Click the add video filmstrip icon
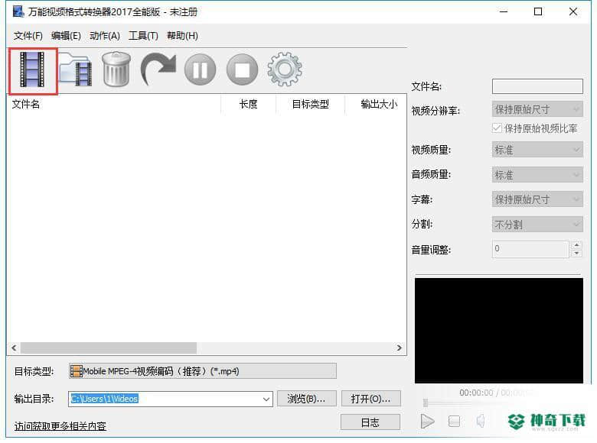 [32, 70]
